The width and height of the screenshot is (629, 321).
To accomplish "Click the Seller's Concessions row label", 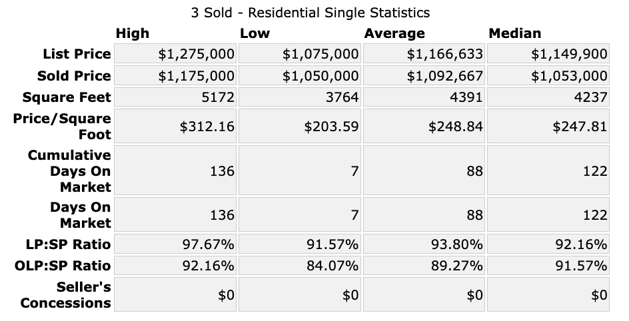I will point(66,295).
